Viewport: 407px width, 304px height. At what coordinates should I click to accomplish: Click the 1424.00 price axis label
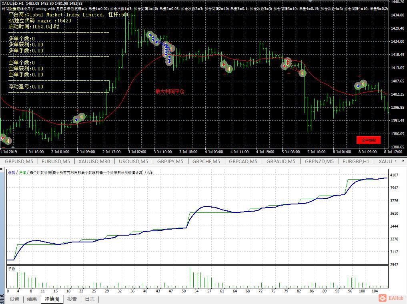click(398, 41)
